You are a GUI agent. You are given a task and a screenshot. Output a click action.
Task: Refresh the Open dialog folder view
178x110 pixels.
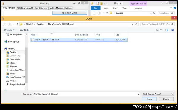click(136, 24)
